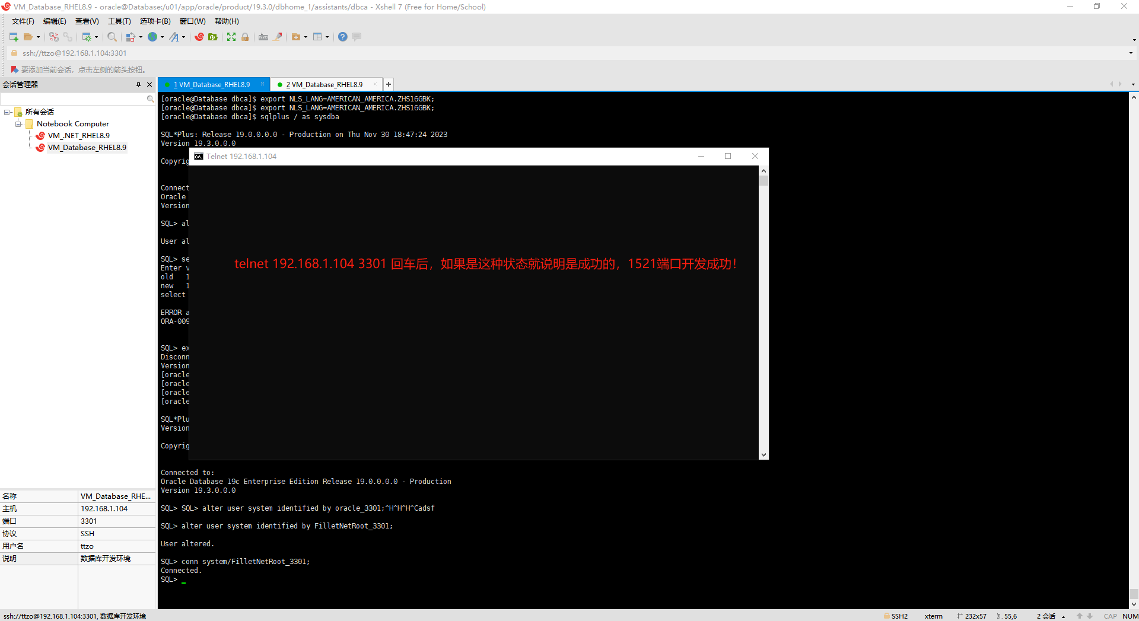Click the highlighter pen icon
This screenshot has height=621, width=1139.
click(x=278, y=37)
